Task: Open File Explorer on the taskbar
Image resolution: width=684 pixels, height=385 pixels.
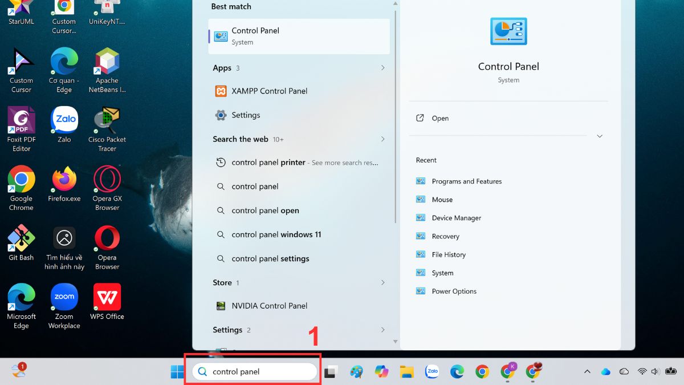Action: coord(406,372)
